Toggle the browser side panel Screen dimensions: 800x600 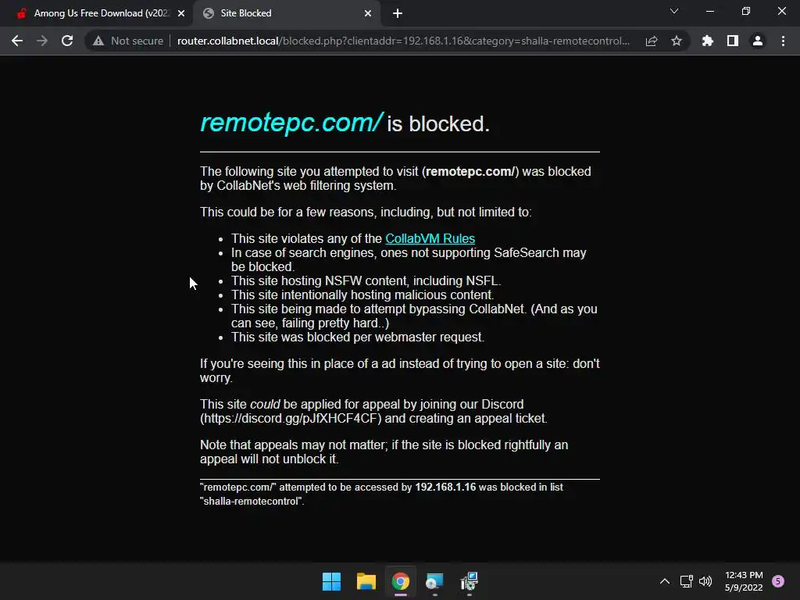(733, 41)
